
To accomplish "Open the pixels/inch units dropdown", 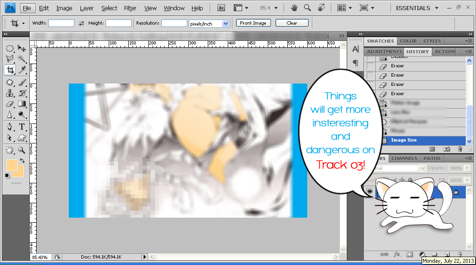I will (x=225, y=24).
